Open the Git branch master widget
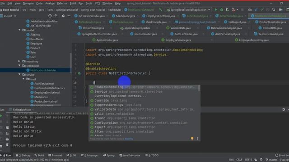Screen dimensions: 289x162 (271, 160)
